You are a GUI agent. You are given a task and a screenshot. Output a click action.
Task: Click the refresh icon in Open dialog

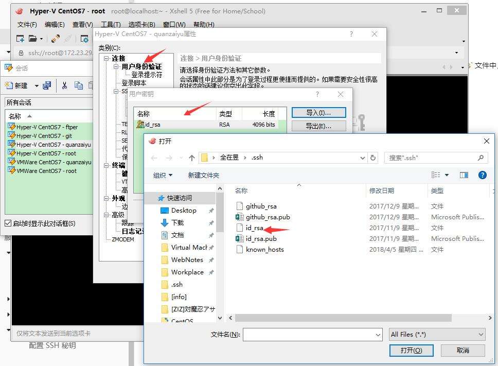coord(373,158)
